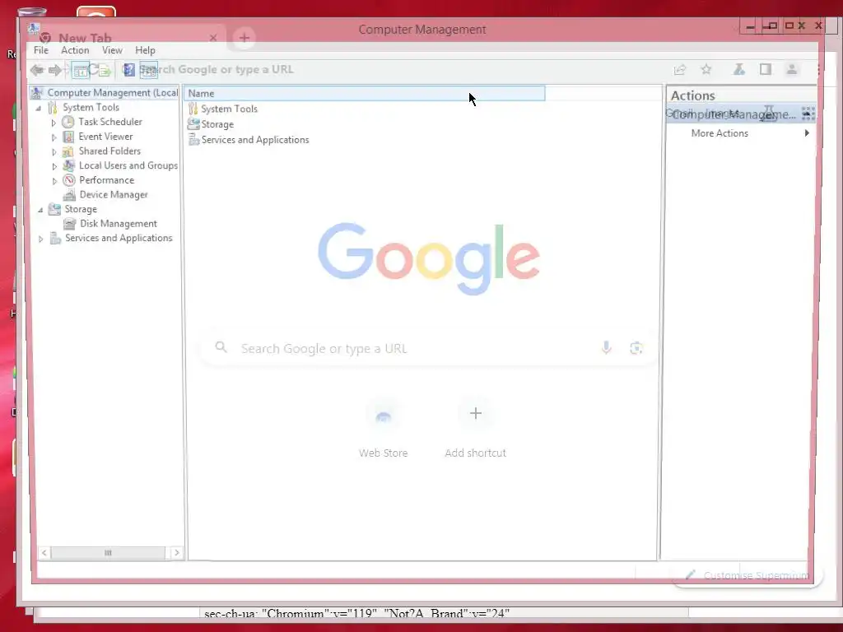Open the View menu
Image resolution: width=843 pixels, height=632 pixels.
112,50
